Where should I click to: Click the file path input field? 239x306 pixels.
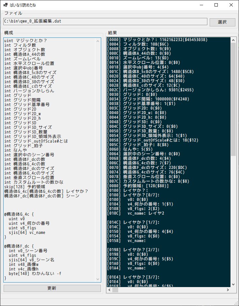coord(105,22)
